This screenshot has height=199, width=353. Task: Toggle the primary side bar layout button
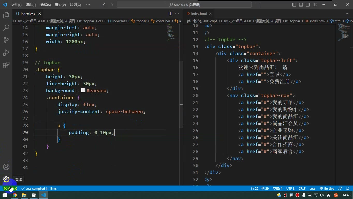[x=294, y=5]
